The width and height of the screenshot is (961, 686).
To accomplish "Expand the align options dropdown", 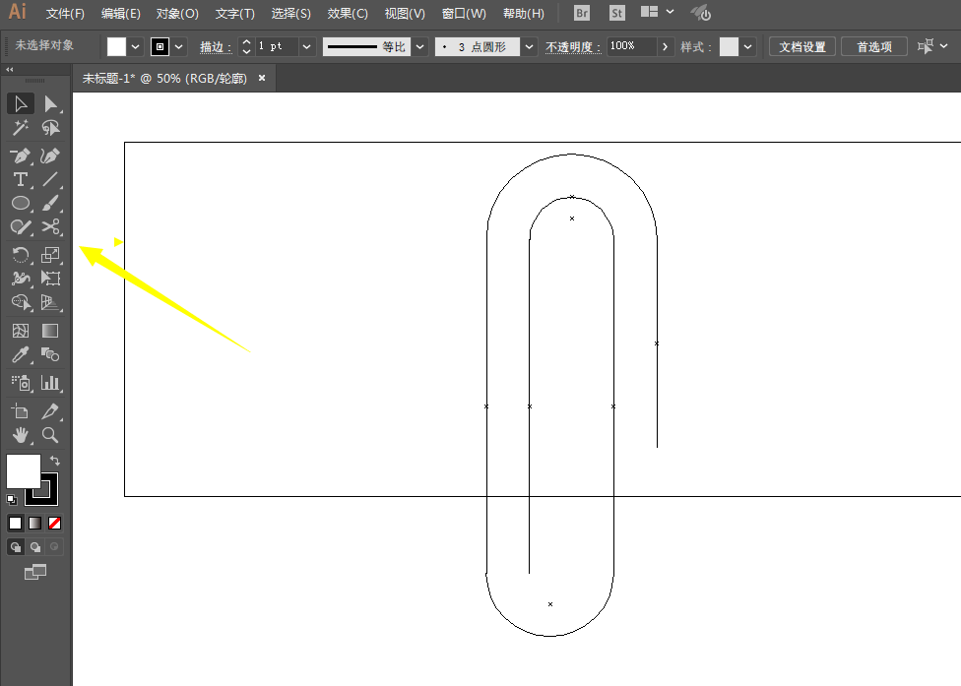I will 944,46.
